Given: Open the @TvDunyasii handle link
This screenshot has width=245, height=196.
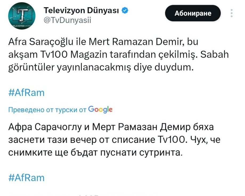Looking at the screenshot, I should (67, 20).
